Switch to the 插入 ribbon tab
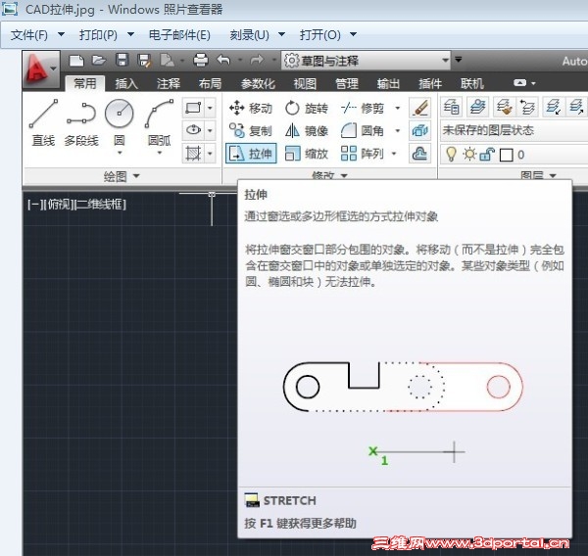Viewport: 588px width, 556px height. click(126, 83)
